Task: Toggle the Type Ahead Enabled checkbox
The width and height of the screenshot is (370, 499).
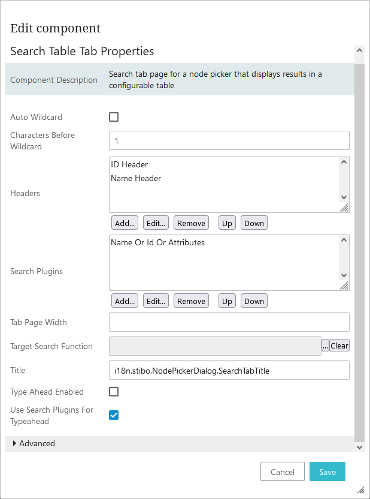Action: pyautogui.click(x=114, y=392)
